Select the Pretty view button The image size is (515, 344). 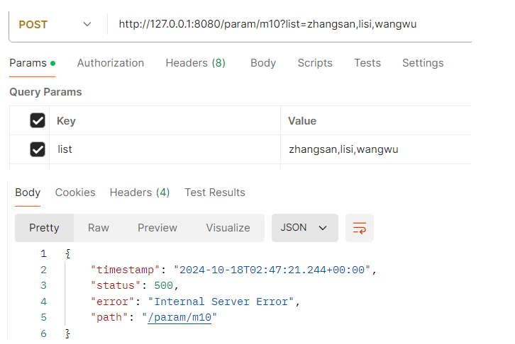pos(45,228)
